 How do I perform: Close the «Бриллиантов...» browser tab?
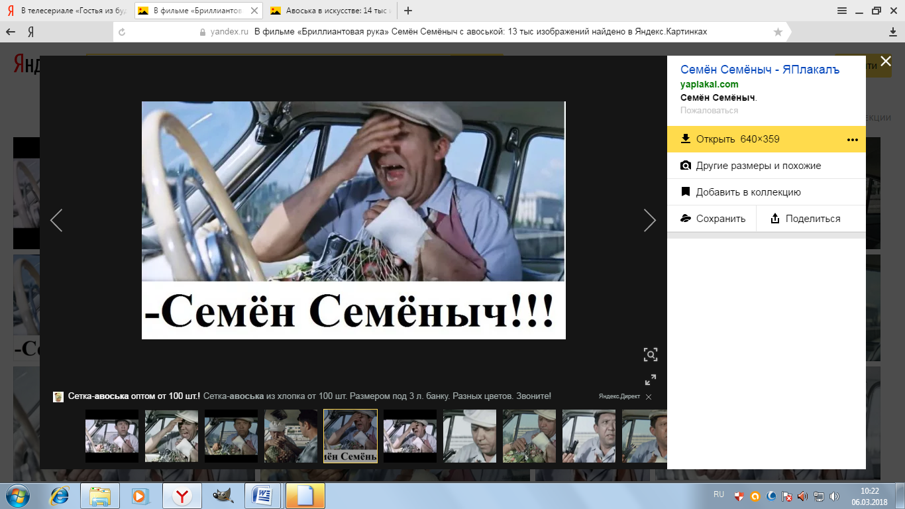click(254, 11)
